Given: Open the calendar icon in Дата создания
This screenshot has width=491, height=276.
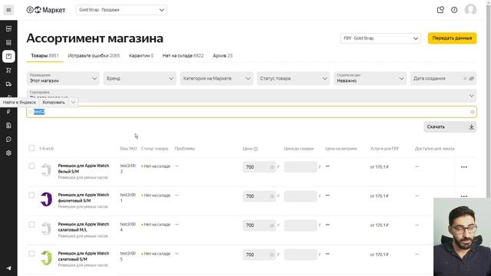Looking at the screenshot, I should click(472, 78).
